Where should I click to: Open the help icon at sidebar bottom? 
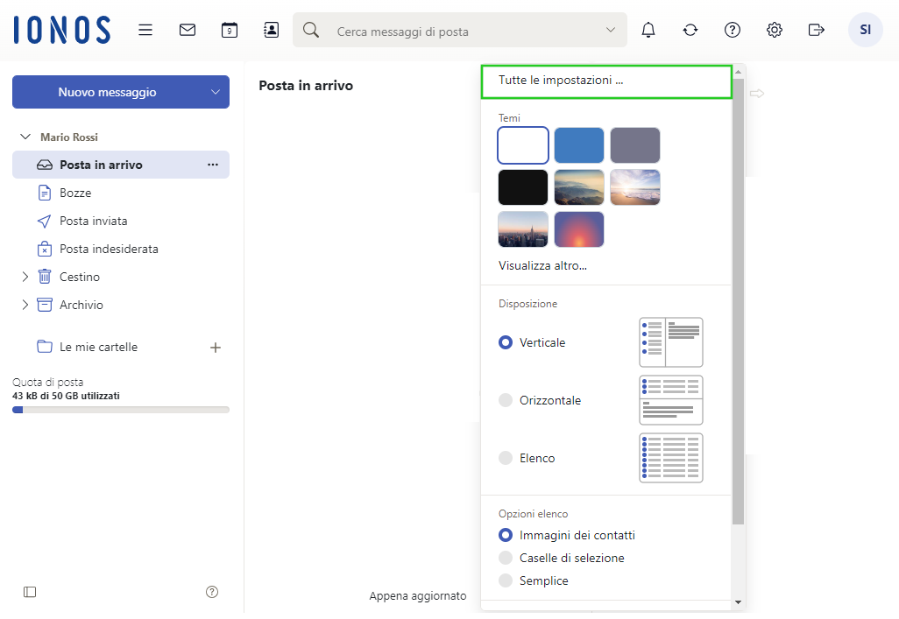[x=212, y=592]
